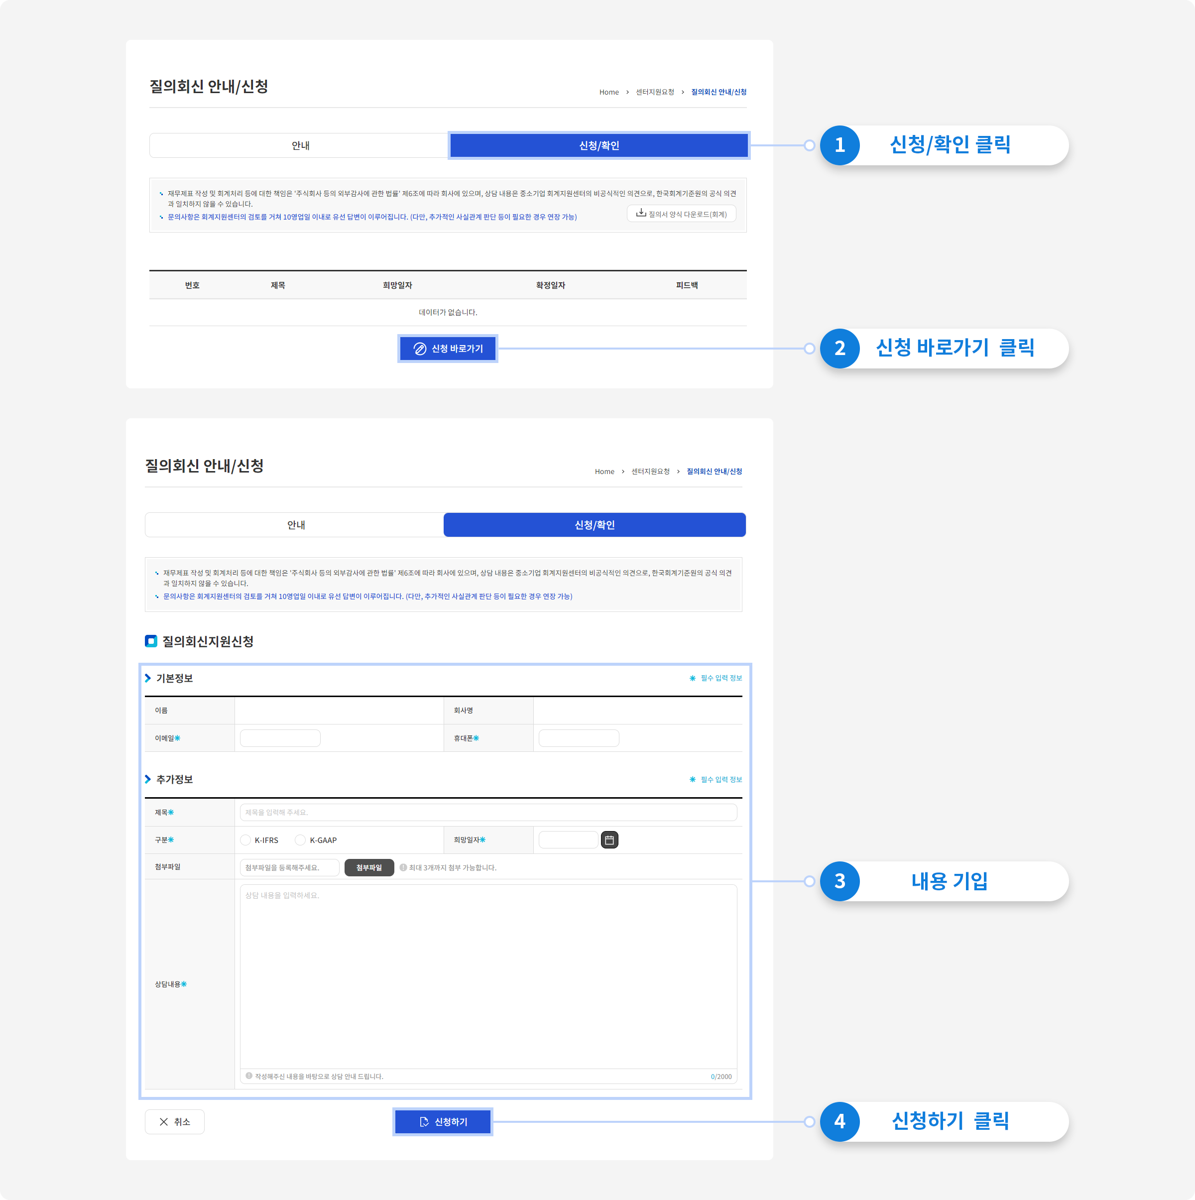This screenshot has height=1200, width=1195.
Task: Open the calendar date picker icon
Action: [x=609, y=840]
